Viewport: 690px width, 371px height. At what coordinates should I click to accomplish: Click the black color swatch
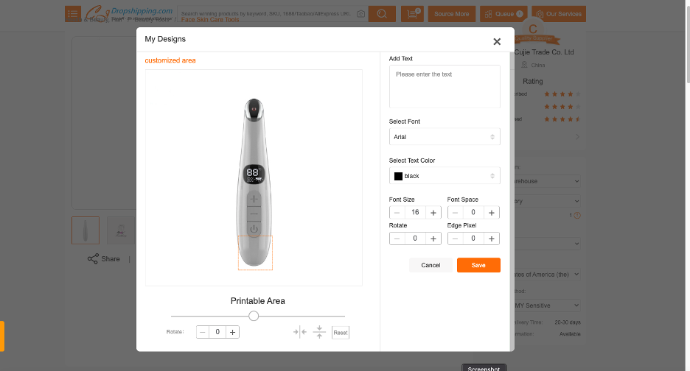click(x=398, y=176)
